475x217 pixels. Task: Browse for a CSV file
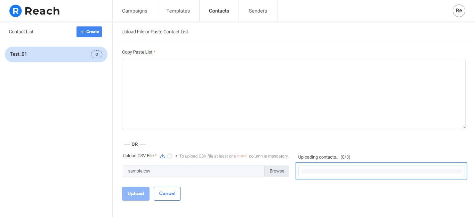tap(277, 171)
